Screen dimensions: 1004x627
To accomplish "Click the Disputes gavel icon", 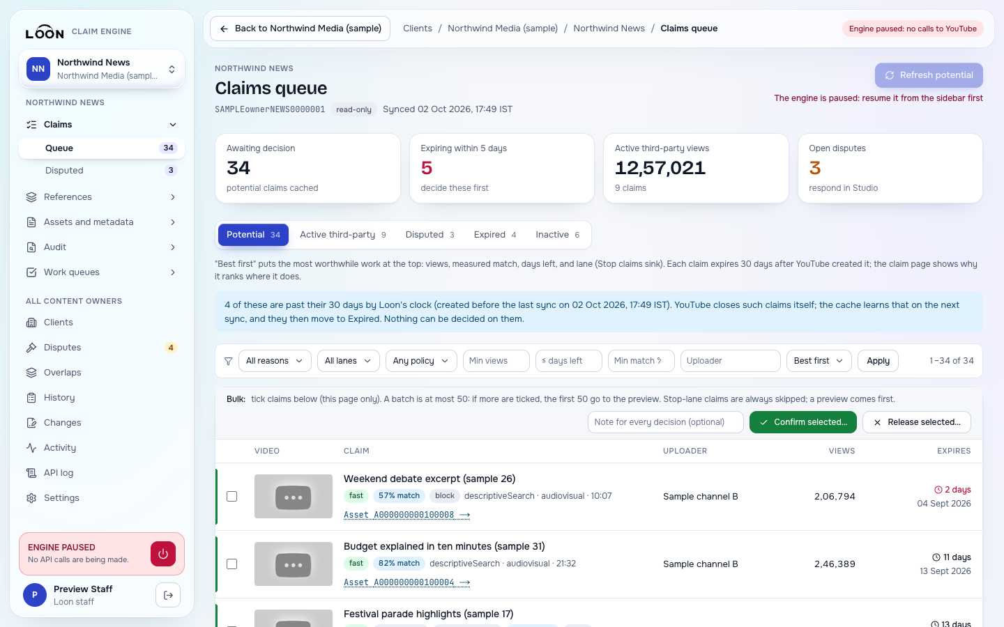I will pos(31,348).
